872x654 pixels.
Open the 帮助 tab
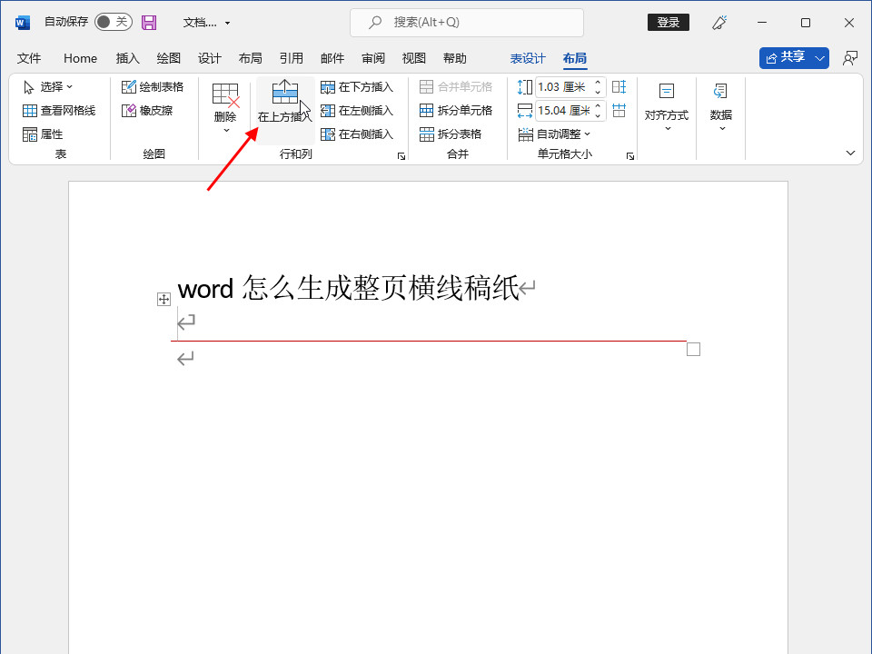(x=455, y=58)
